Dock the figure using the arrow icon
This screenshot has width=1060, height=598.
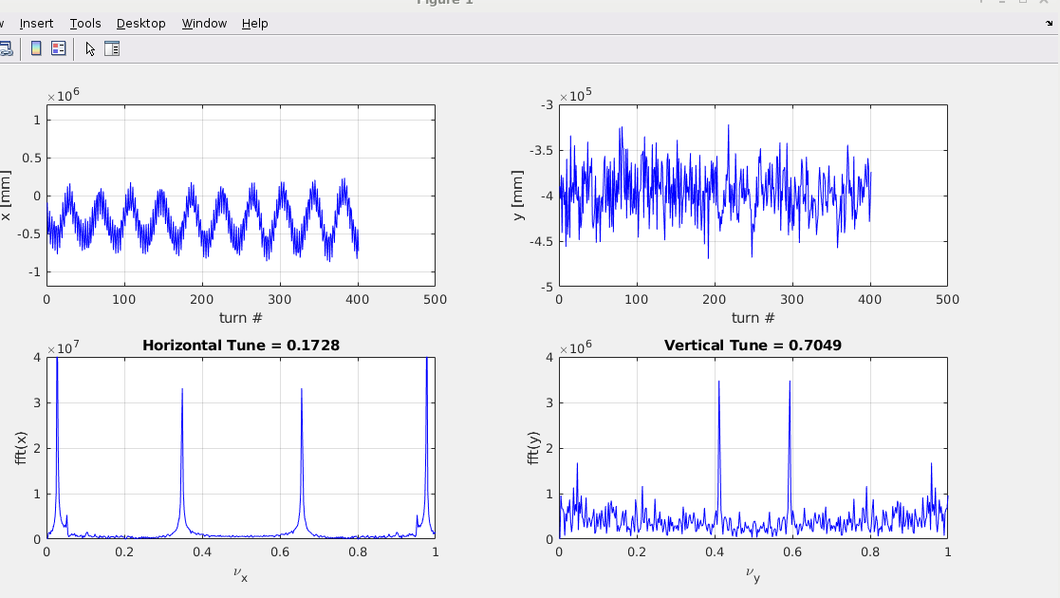pos(1049,23)
